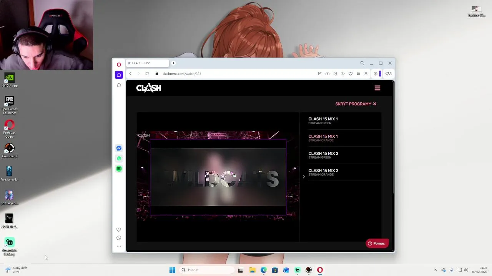
Task: Click the Pomoc help button
Action: tap(377, 243)
